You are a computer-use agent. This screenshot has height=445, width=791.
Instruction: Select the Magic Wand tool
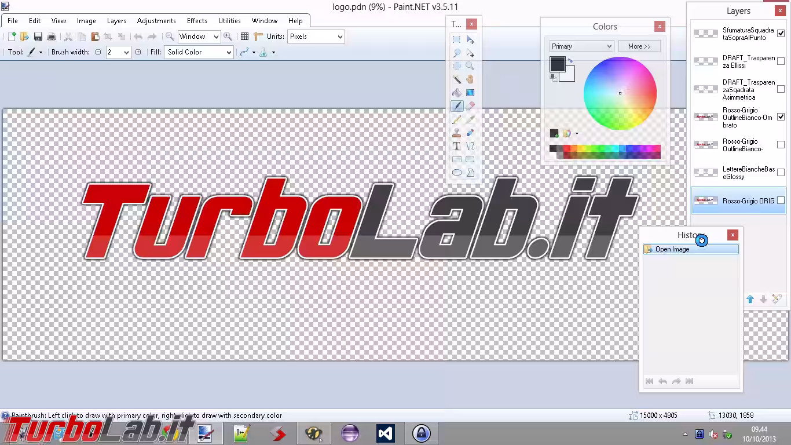pos(457,79)
